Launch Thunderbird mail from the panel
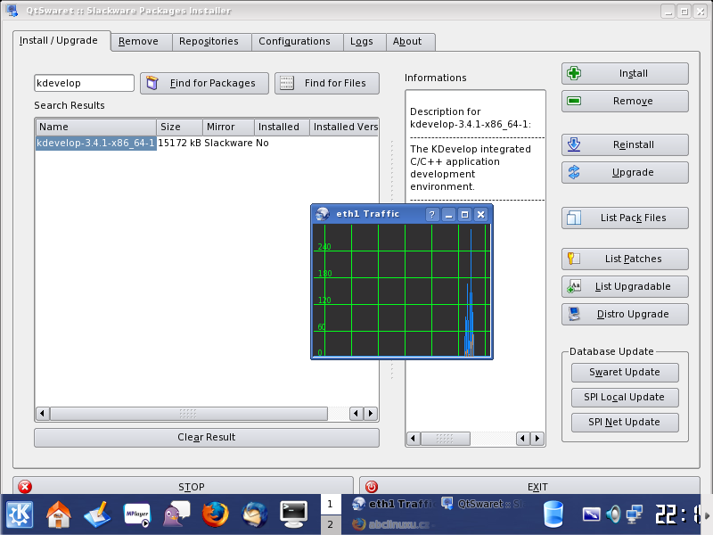 [x=254, y=514]
